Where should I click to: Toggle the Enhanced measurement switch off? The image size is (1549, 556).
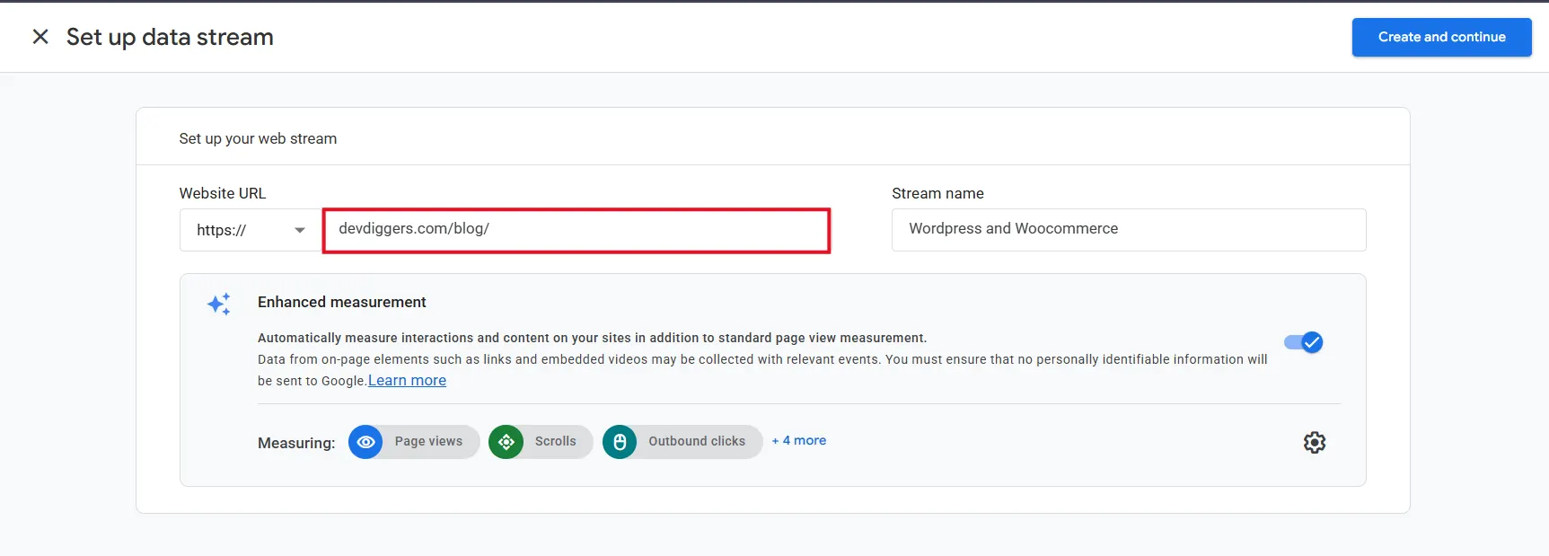click(1304, 342)
